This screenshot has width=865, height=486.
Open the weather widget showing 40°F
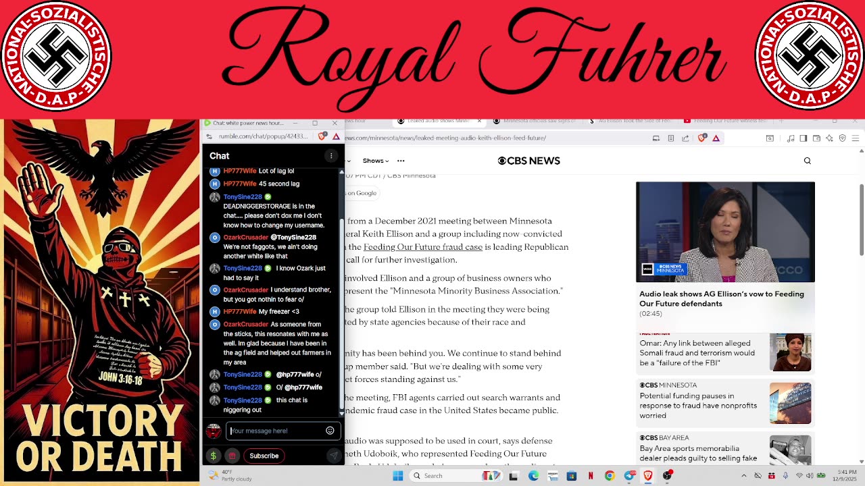230,476
